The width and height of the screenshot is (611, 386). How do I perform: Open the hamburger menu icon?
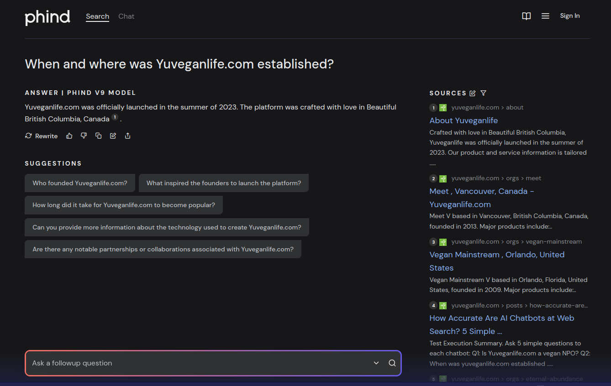545,16
